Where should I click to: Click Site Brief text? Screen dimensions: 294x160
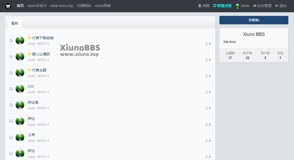229,42
